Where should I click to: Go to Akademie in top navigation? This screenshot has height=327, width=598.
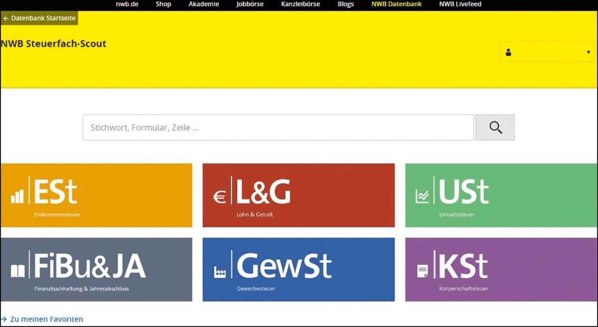coord(203,4)
